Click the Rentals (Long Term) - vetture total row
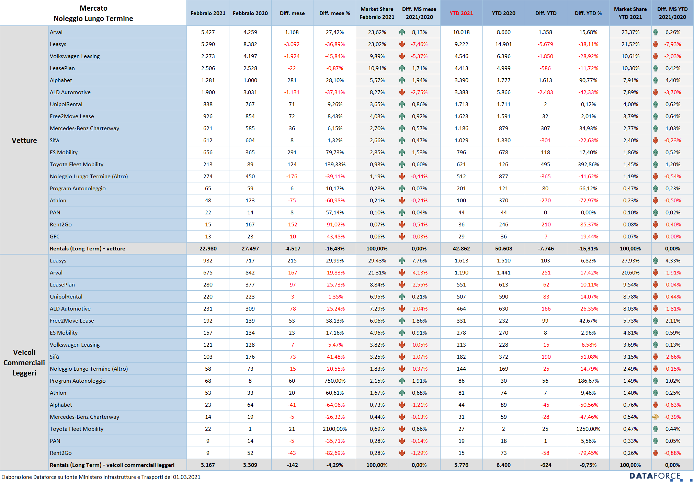 coord(371,248)
